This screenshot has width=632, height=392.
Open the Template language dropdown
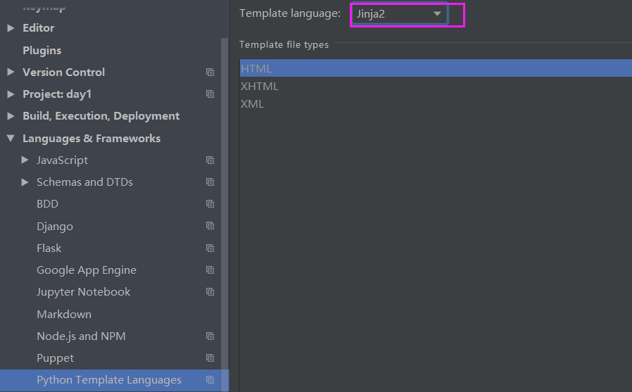click(399, 14)
